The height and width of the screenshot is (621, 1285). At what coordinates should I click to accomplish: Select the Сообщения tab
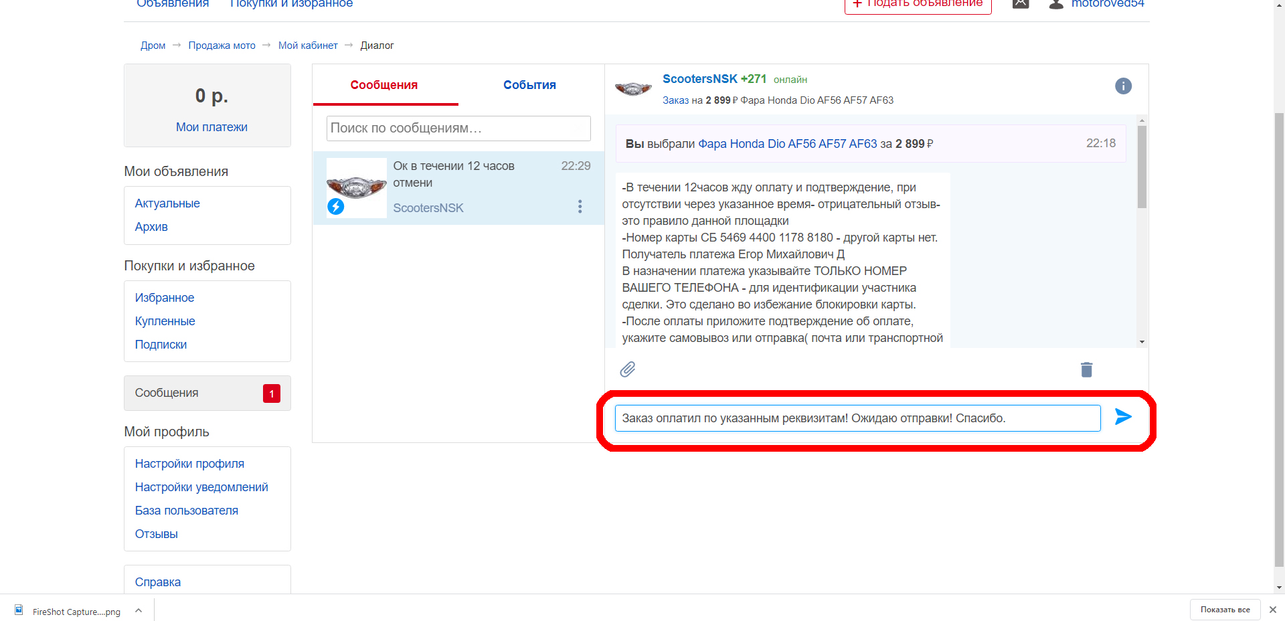point(384,85)
